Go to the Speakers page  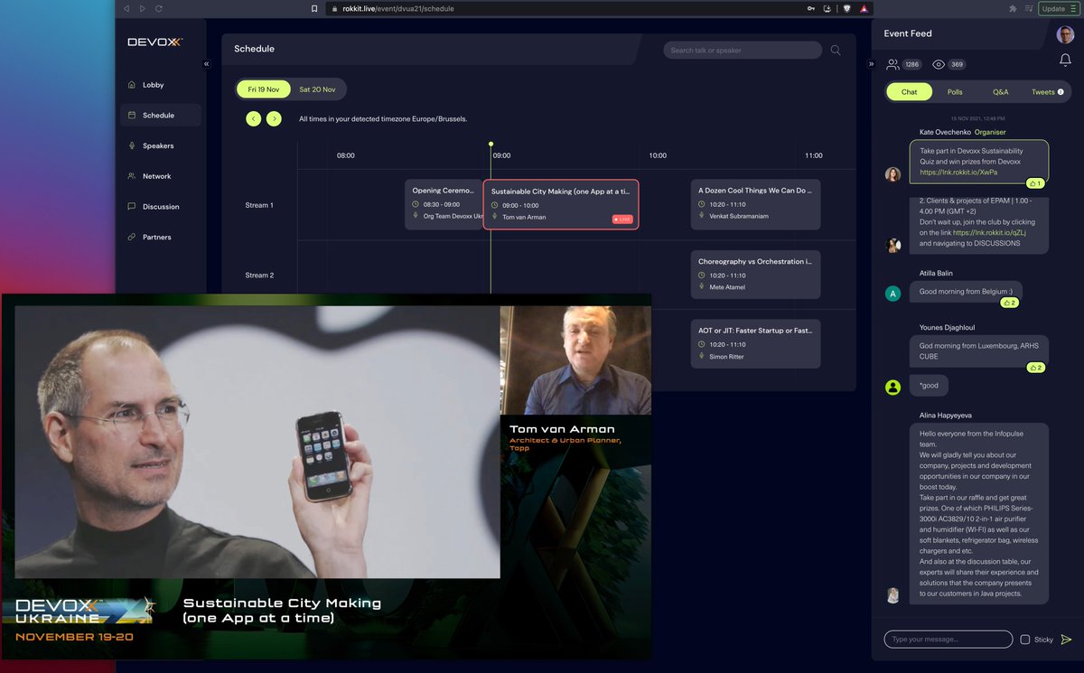pyautogui.click(x=160, y=145)
